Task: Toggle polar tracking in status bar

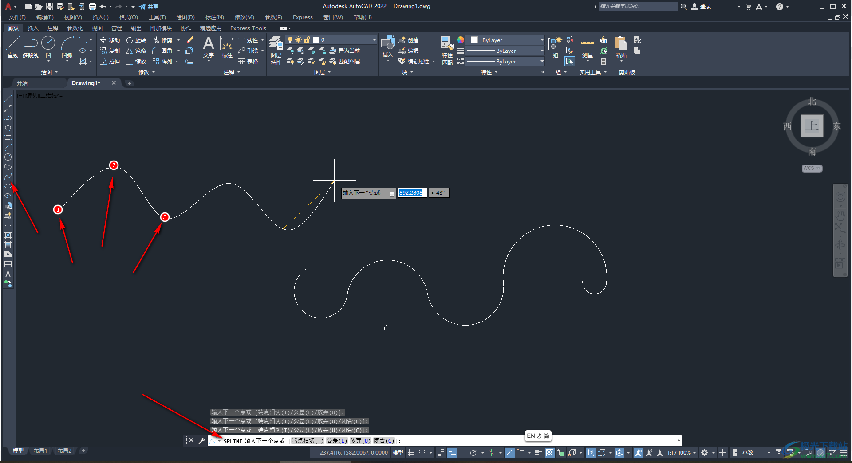Action: pos(473,453)
